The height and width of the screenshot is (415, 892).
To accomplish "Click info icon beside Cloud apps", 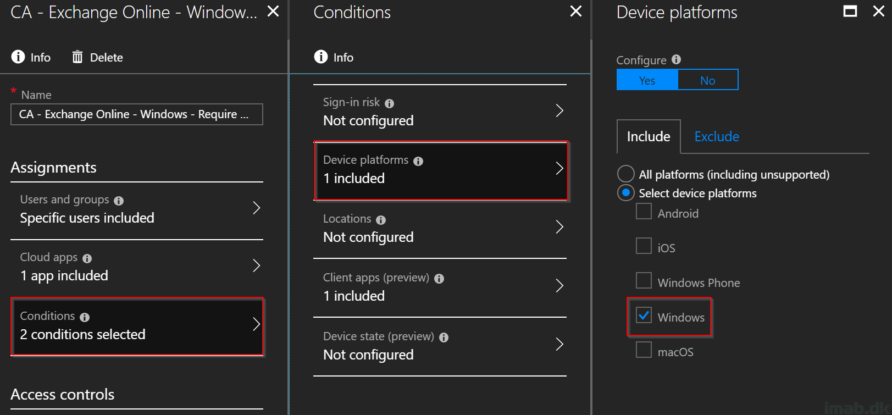I will [x=87, y=258].
